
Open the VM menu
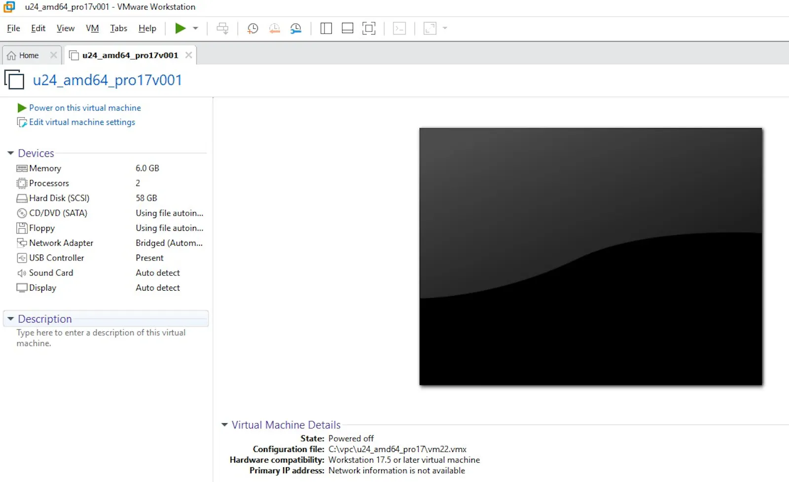tap(92, 29)
